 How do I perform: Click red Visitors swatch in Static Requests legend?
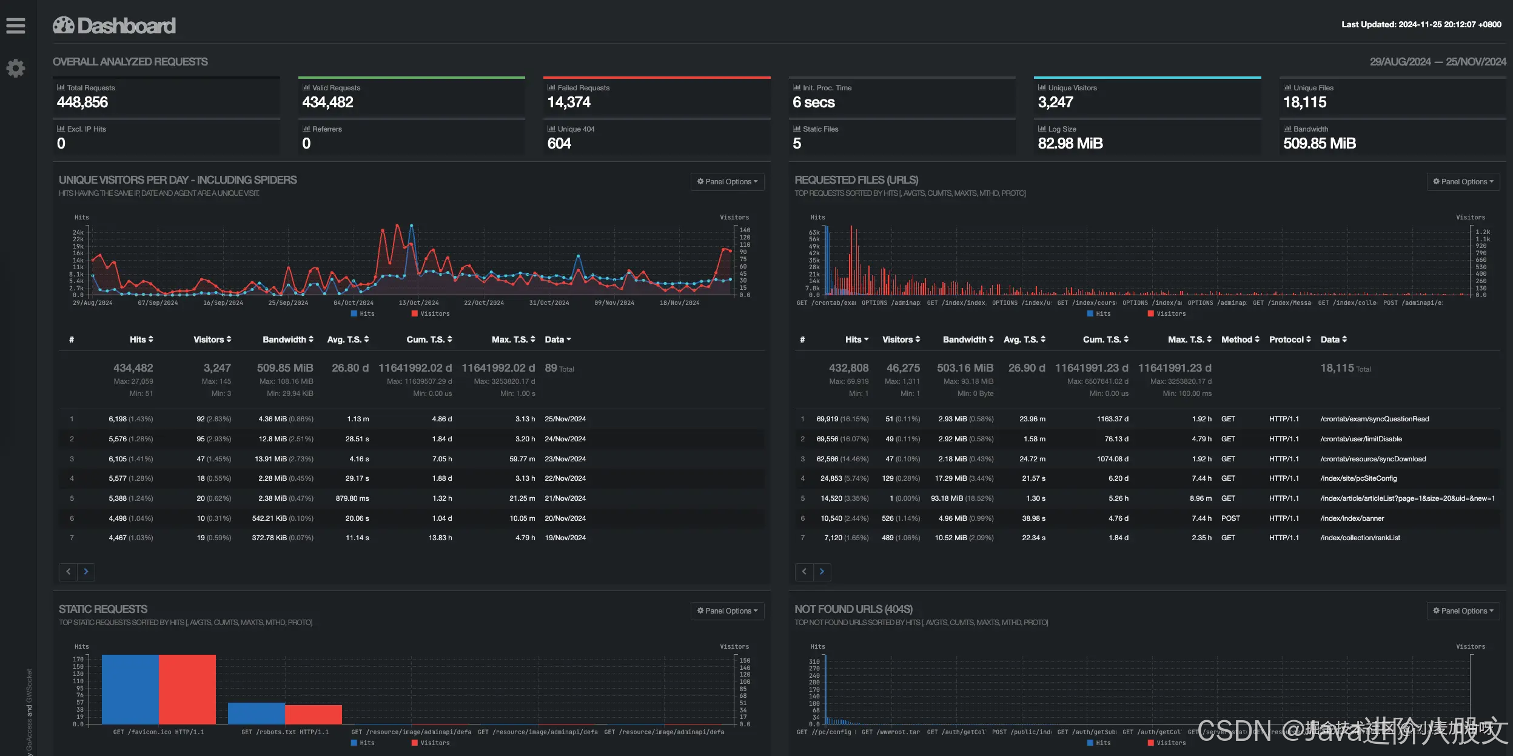tap(415, 743)
